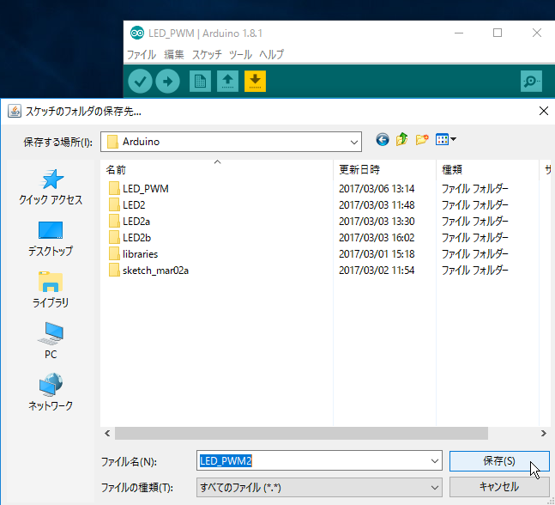Sort by 種類 column header

point(487,170)
